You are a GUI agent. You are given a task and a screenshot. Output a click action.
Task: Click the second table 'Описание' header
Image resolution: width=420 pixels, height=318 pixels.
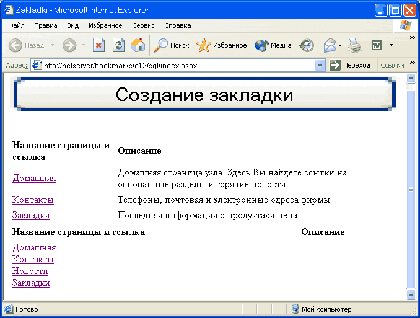pyautogui.click(x=323, y=232)
